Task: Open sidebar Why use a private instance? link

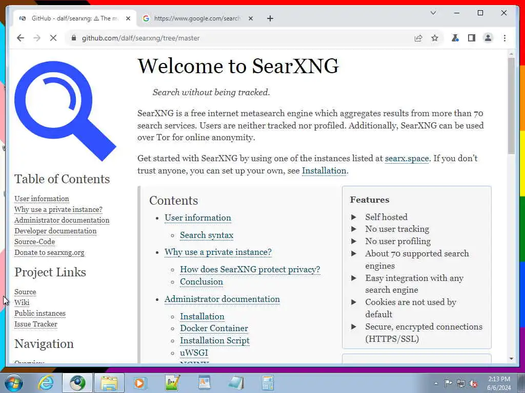Action: (58, 209)
